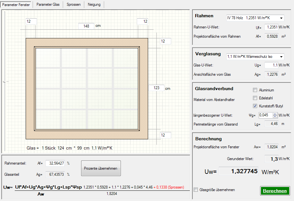This screenshot has width=294, height=201.
Task: Click the Rahmenanteil Af percentage field
Action: (55, 163)
